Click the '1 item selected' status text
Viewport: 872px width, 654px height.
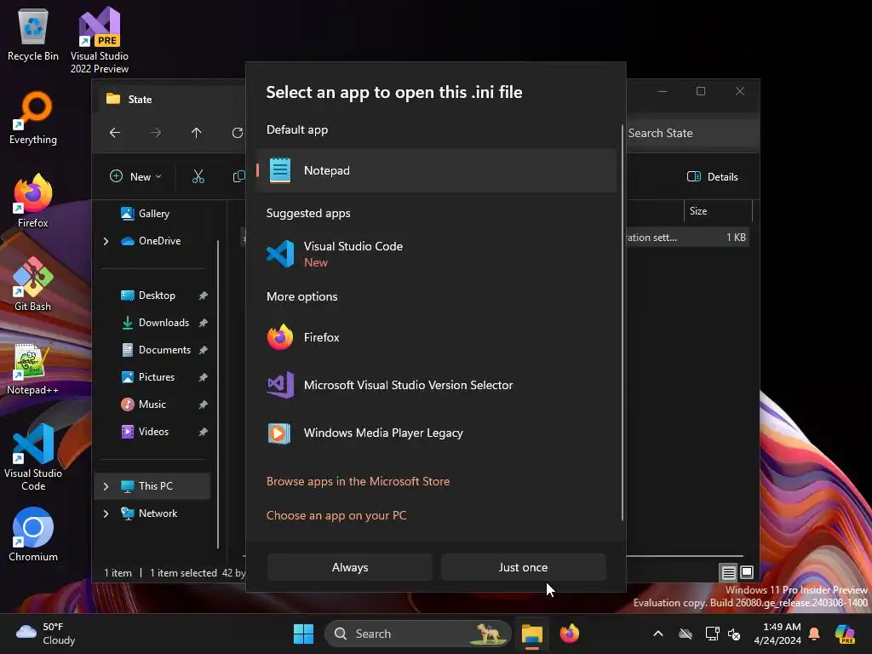click(x=184, y=573)
